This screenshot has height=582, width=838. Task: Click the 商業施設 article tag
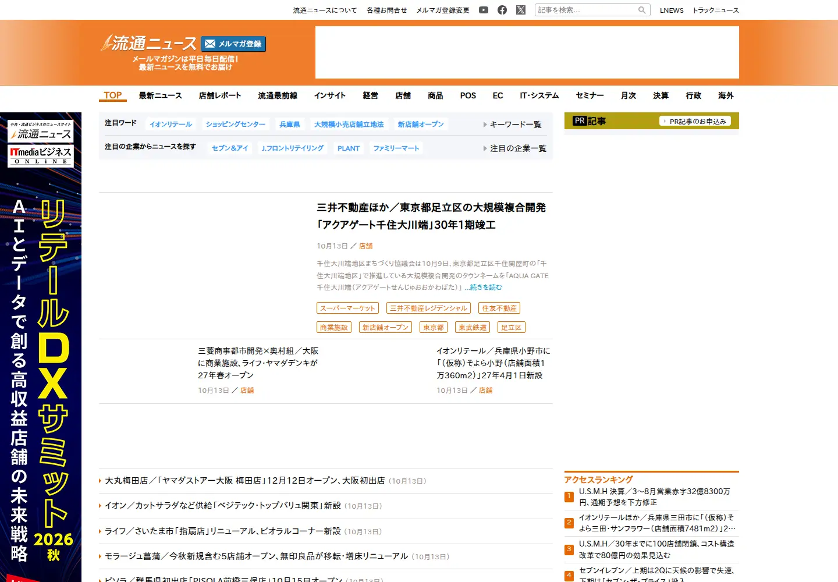pos(334,328)
